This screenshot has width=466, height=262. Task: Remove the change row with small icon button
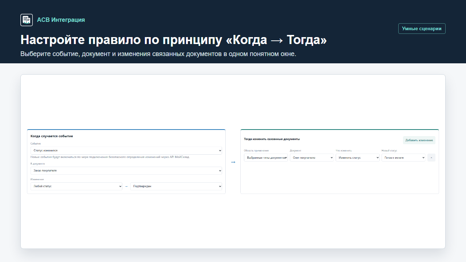click(x=431, y=158)
